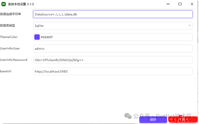Edit the UserInfo:User admin field
The width and height of the screenshot is (199, 124).
click(113, 49)
